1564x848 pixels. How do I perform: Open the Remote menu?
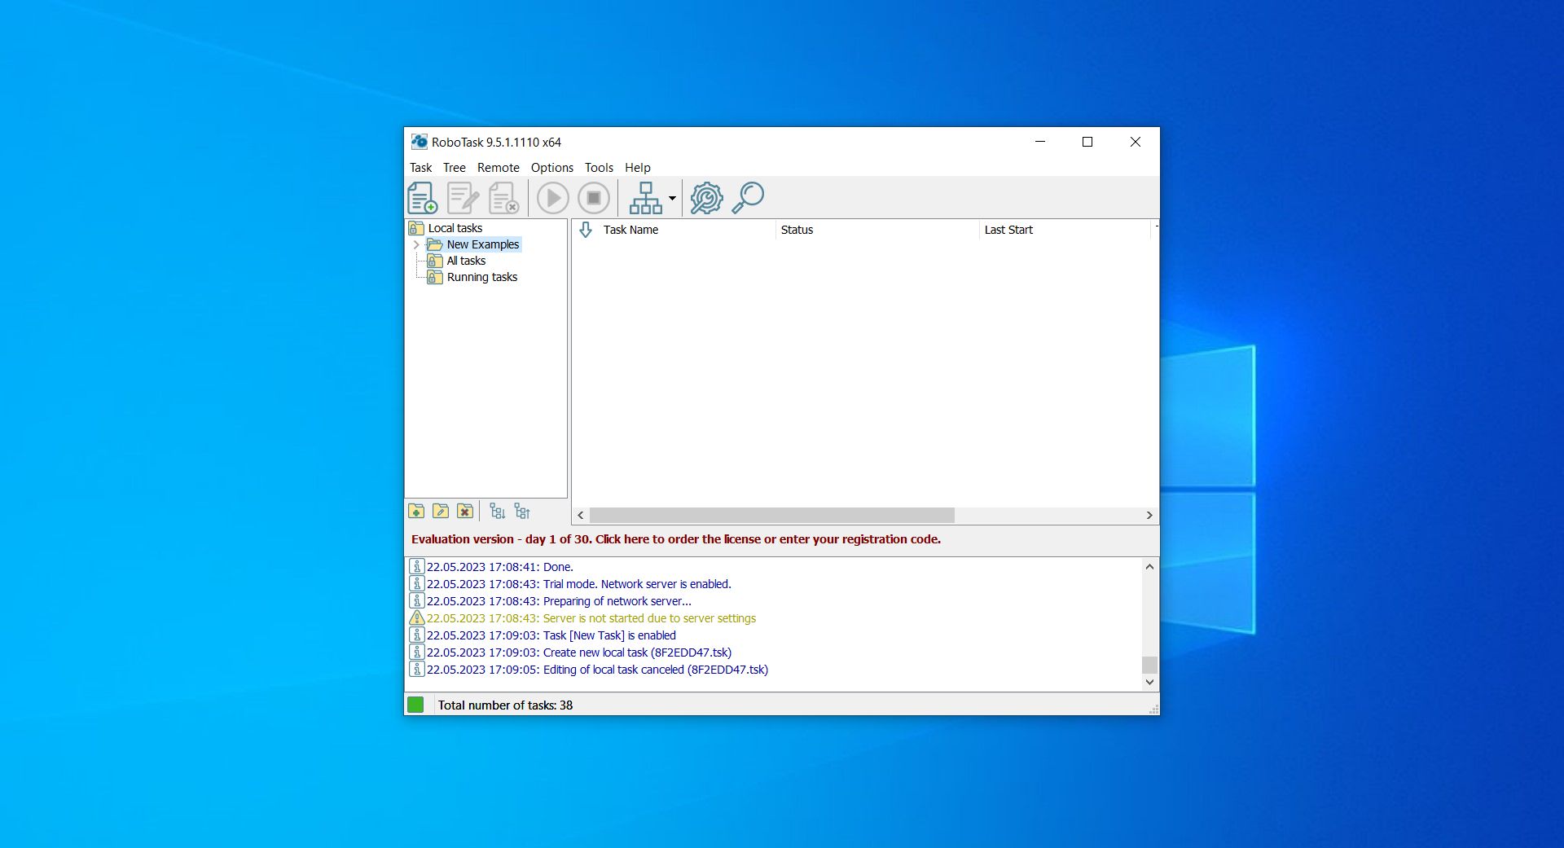coord(498,168)
